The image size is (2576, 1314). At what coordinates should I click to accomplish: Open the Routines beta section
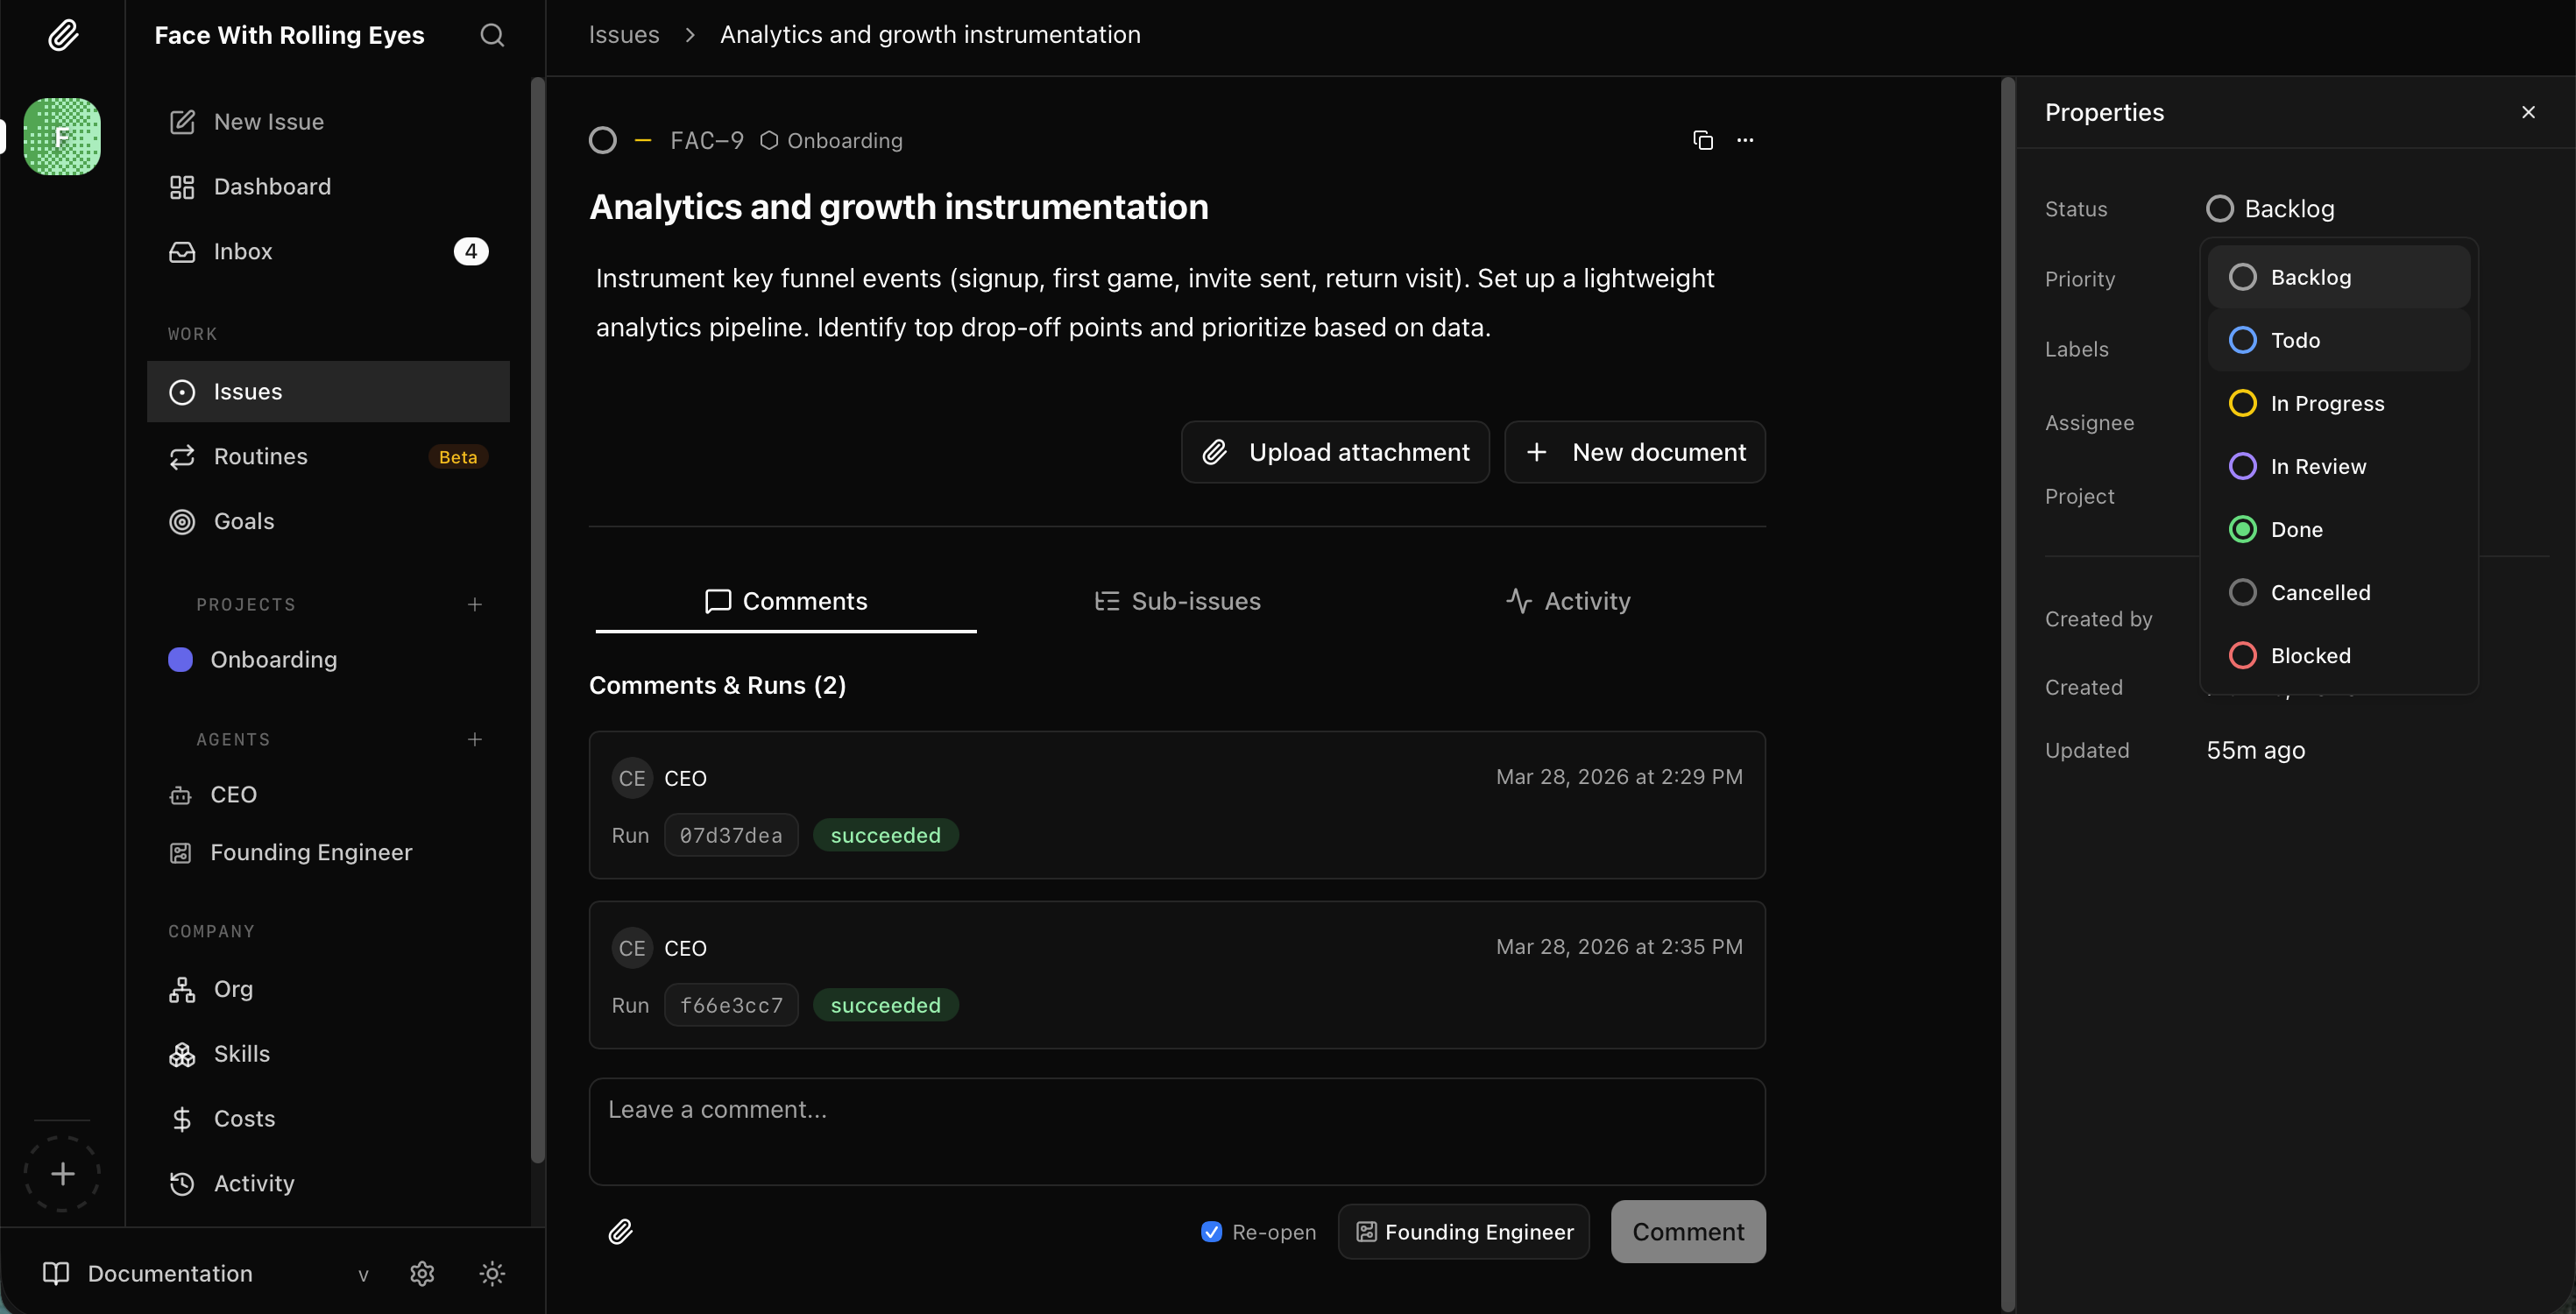[x=260, y=456]
